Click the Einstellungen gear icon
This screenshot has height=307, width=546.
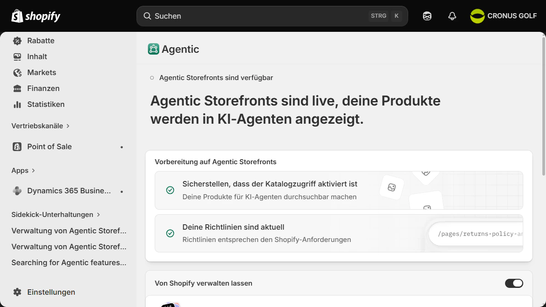pos(17,292)
